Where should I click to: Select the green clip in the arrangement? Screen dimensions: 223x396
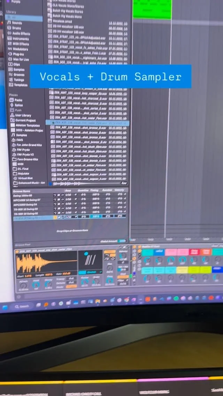point(152,9)
